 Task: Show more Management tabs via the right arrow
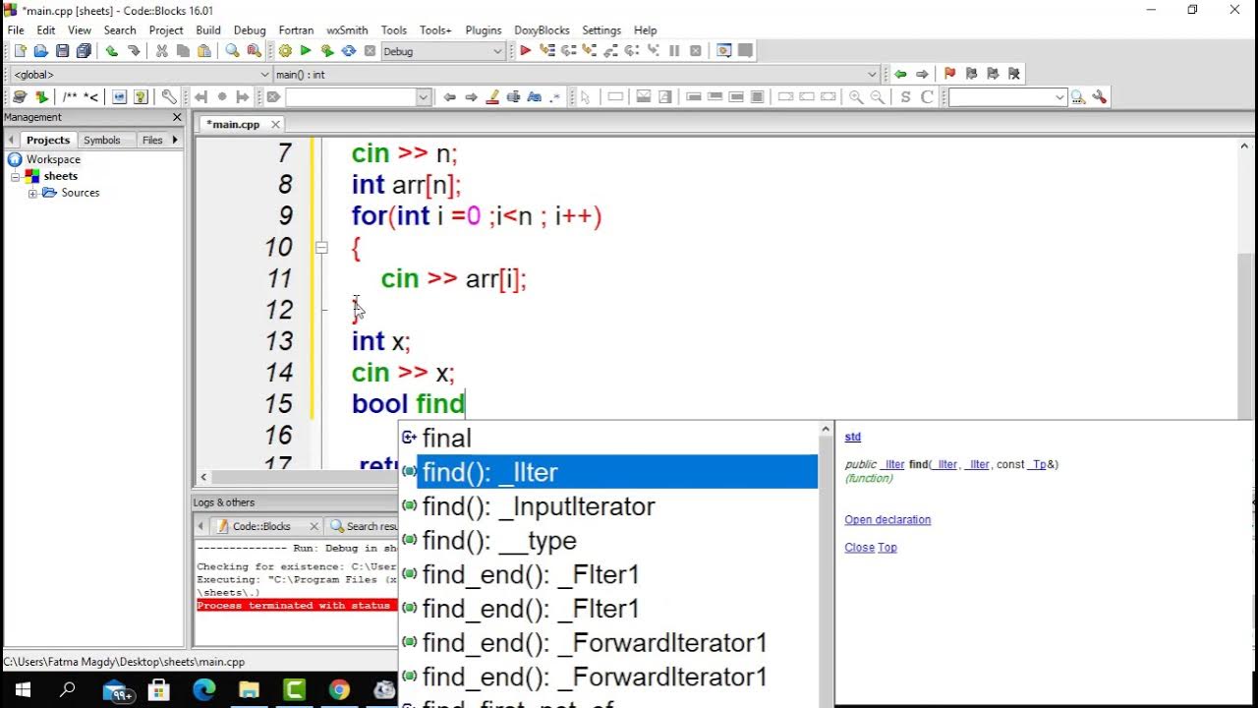175,140
